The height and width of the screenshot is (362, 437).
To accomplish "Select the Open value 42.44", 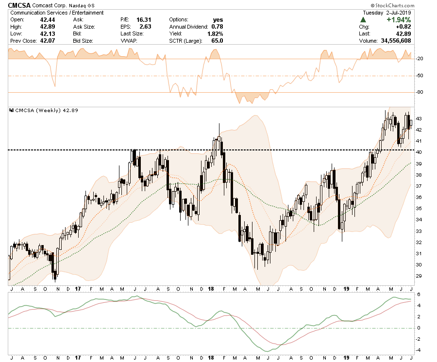I will [x=48, y=20].
